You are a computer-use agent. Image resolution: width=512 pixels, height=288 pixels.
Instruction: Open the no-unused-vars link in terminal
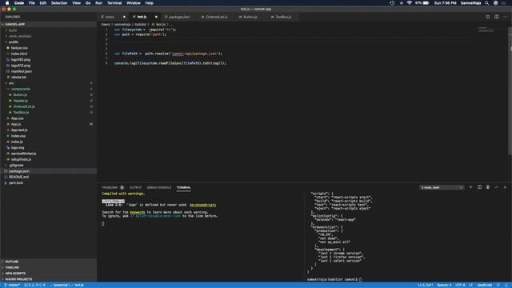click(202, 205)
